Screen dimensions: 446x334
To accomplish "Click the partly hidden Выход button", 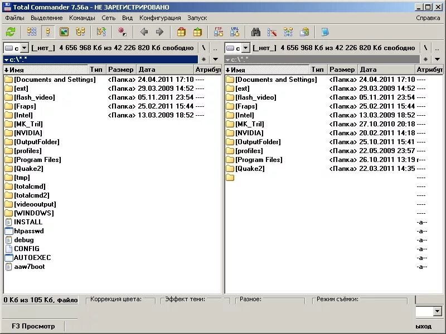I will [424, 326].
